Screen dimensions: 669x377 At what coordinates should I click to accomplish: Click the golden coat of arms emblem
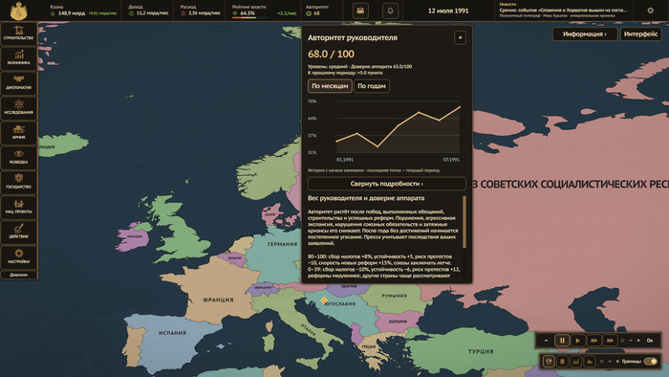(x=18, y=11)
